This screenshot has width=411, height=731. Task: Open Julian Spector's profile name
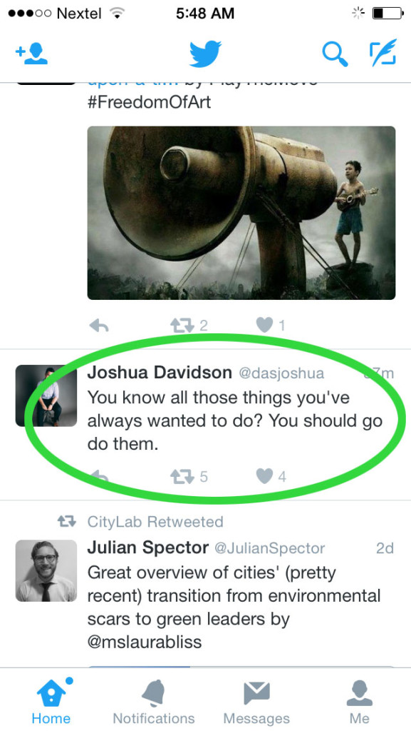tap(148, 548)
